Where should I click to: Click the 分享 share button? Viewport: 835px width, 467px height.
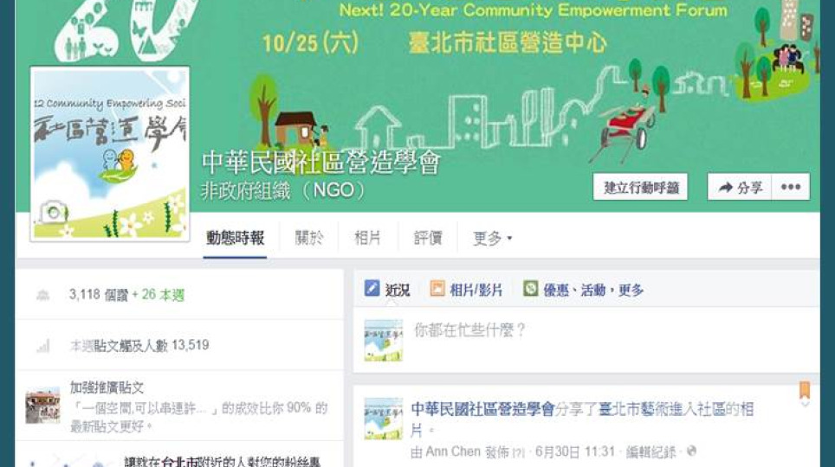pyautogui.click(x=740, y=187)
